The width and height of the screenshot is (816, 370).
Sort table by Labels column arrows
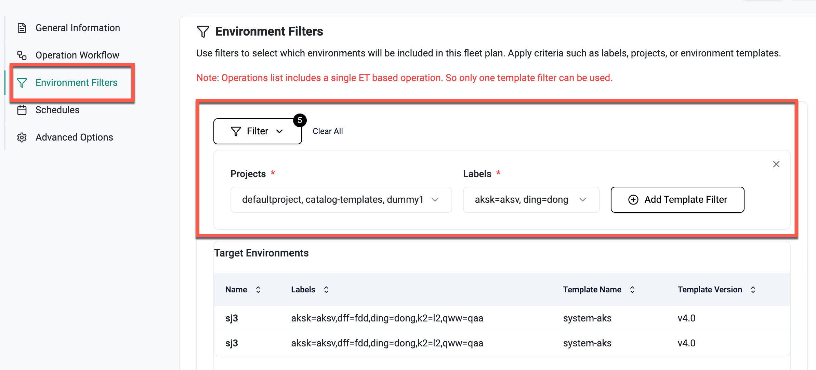pos(326,290)
